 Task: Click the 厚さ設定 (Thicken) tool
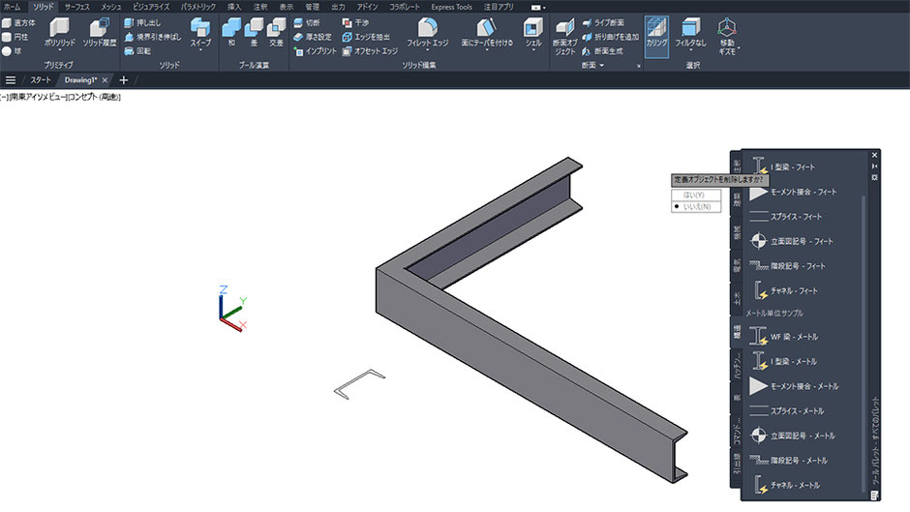click(313, 37)
